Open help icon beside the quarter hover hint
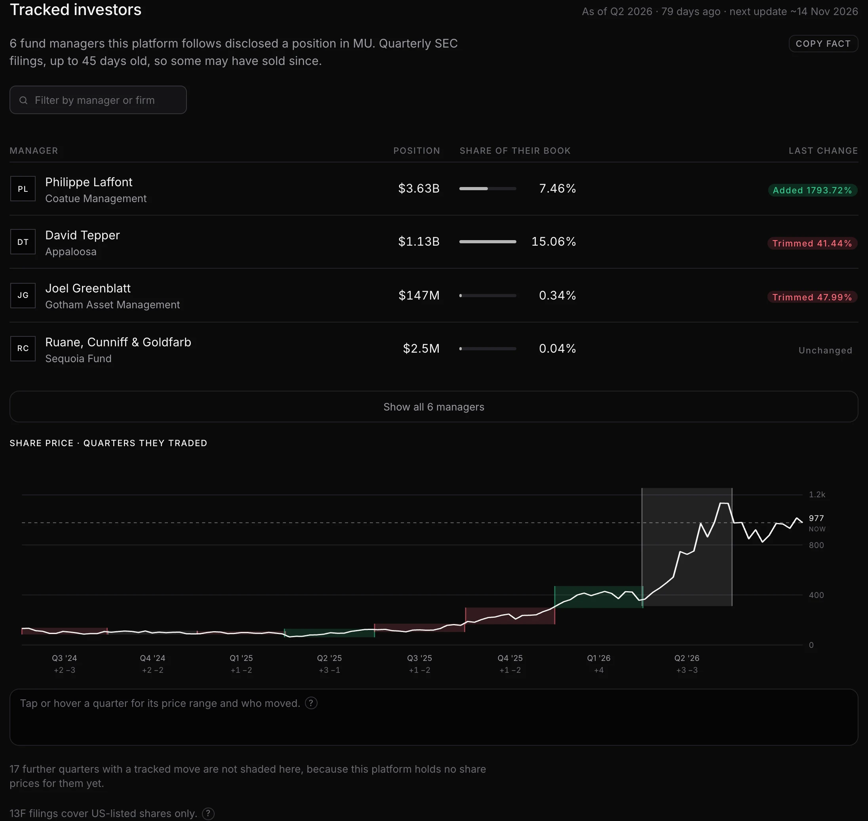The image size is (868, 821). 311,703
